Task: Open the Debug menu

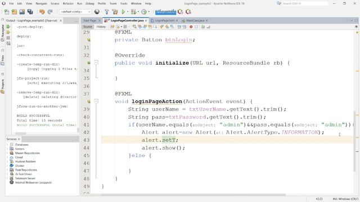Action: point(90,3)
